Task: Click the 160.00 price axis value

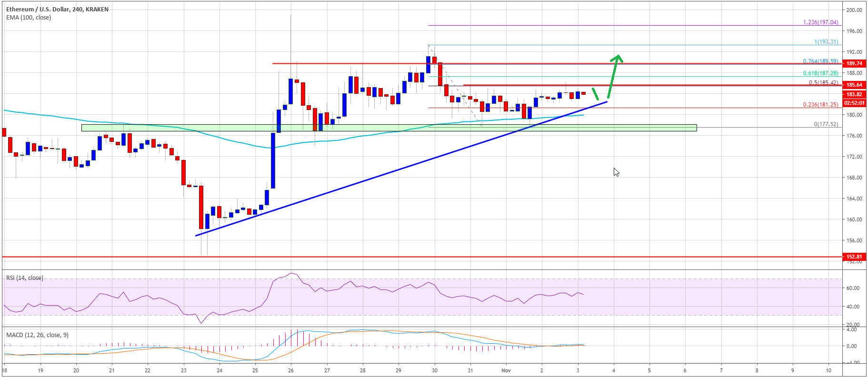Action: click(x=854, y=219)
